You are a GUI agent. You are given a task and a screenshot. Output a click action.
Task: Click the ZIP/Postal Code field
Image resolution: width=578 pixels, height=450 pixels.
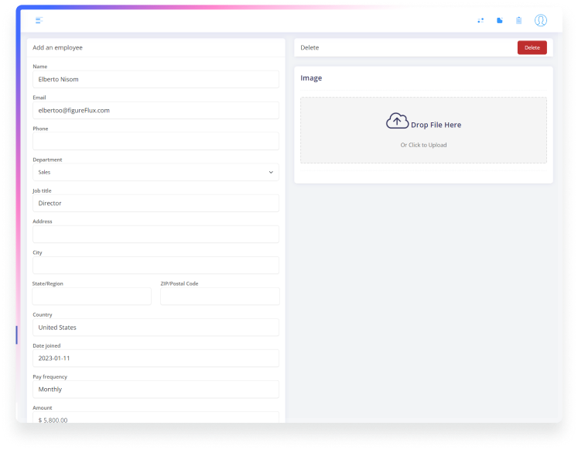point(220,296)
